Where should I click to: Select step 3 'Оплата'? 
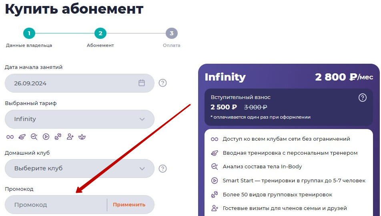coord(172,33)
